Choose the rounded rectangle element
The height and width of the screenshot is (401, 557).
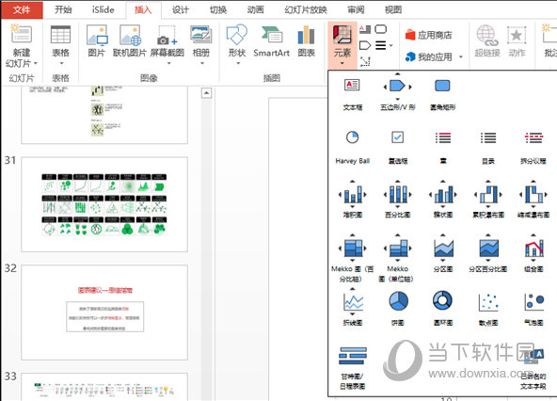tap(442, 93)
